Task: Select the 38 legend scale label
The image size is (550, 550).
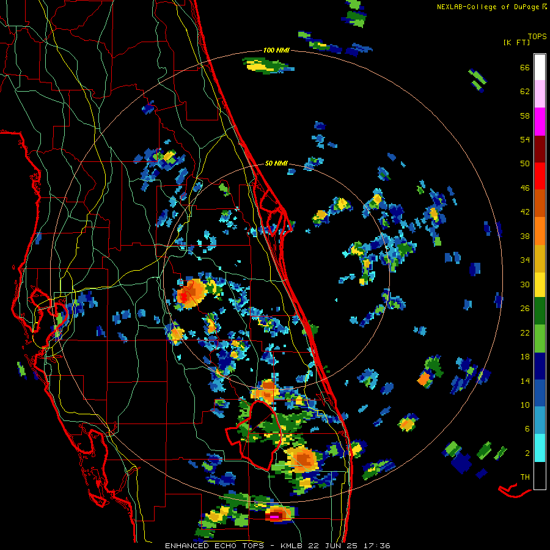Action: [x=525, y=236]
